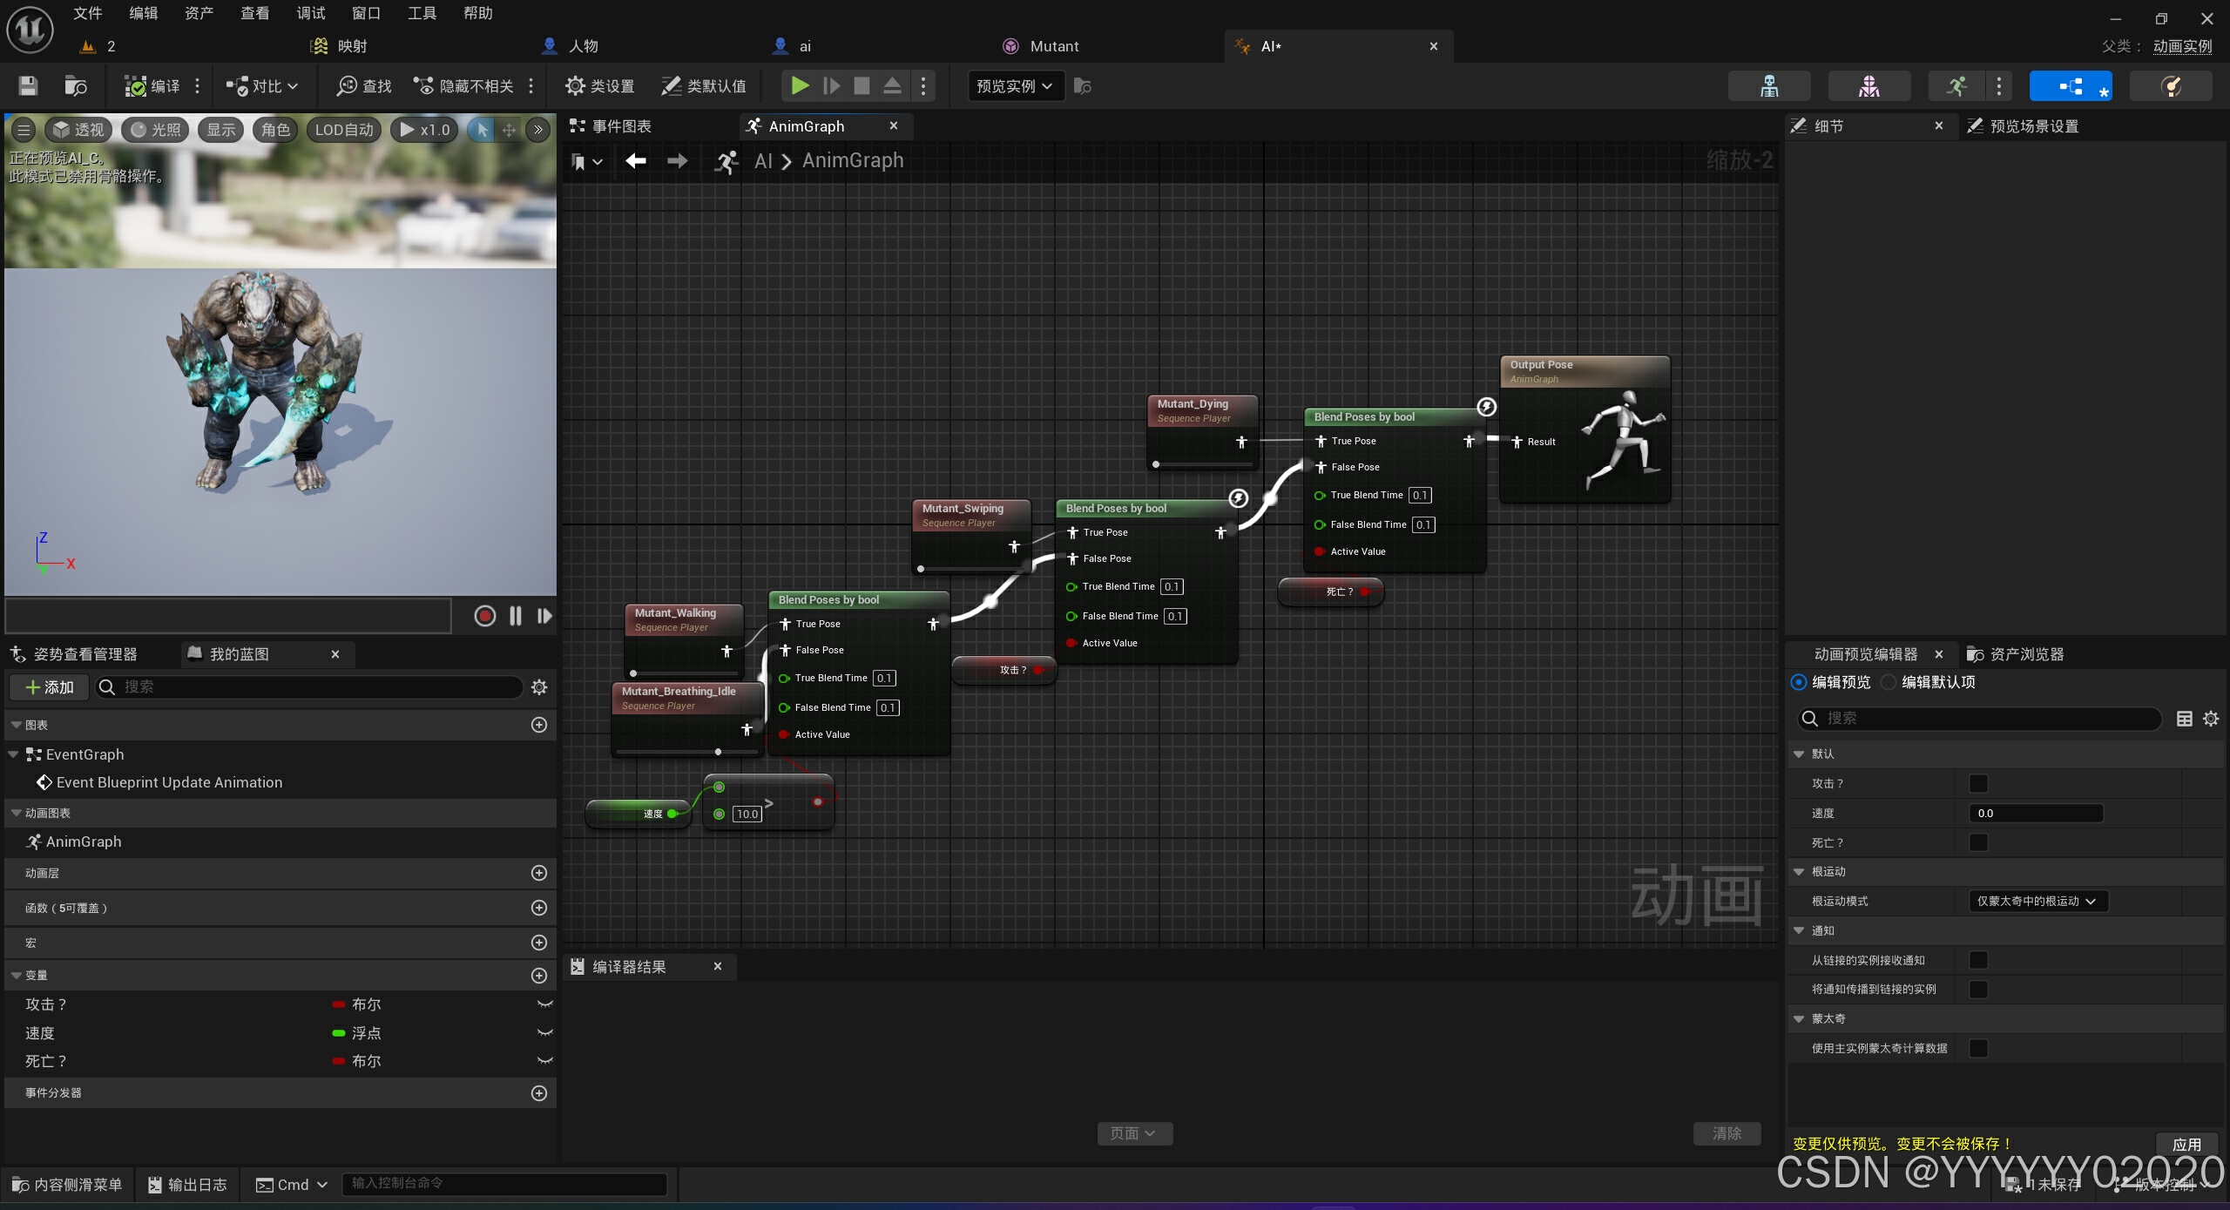The height and width of the screenshot is (1210, 2230).
Task: Open the 查找 find tool
Action: click(364, 85)
